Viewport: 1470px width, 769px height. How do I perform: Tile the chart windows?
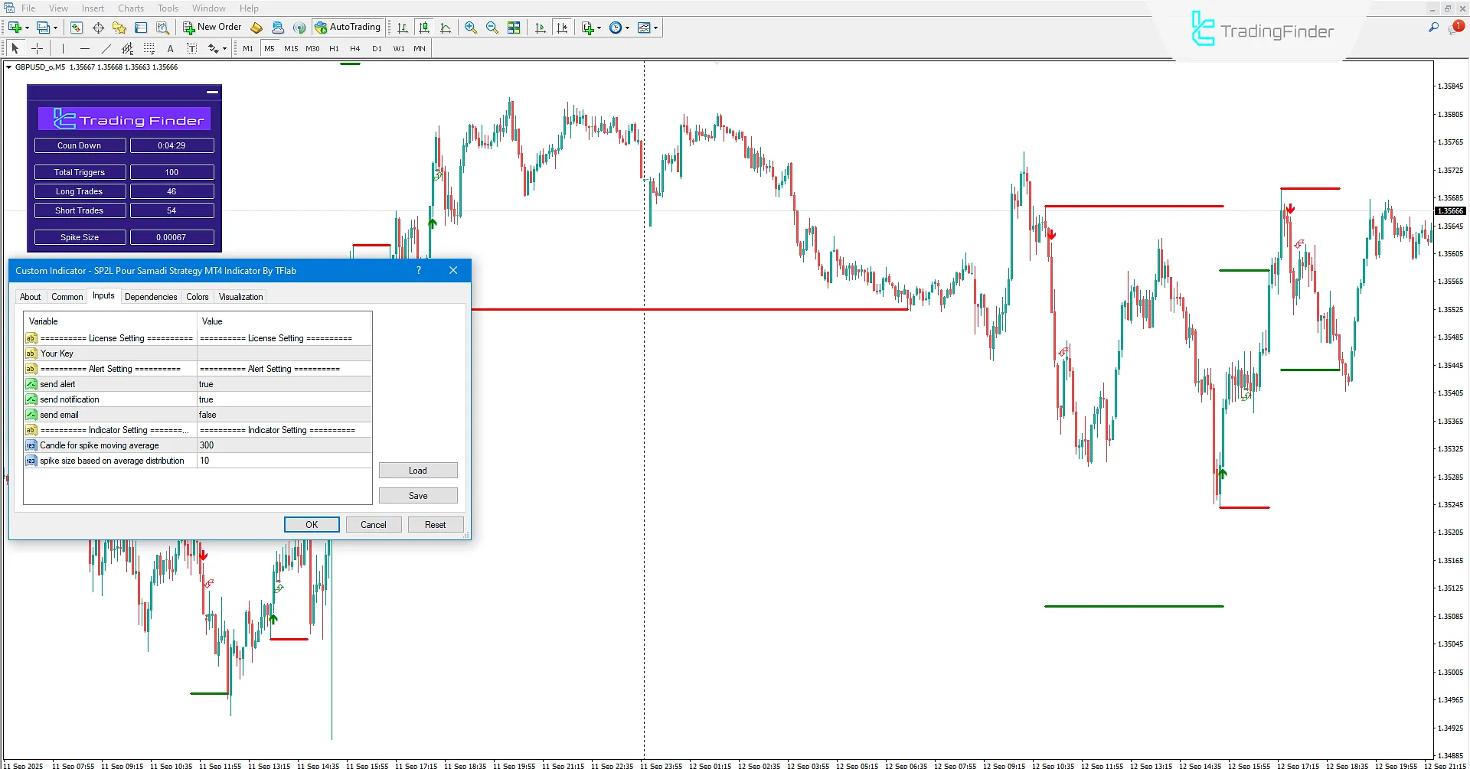tap(514, 28)
